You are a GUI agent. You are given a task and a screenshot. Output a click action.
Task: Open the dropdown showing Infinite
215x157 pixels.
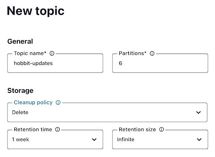[x=160, y=139]
